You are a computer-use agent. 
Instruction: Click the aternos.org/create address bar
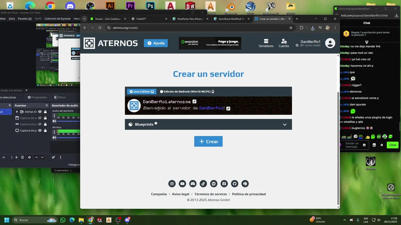pos(200,28)
